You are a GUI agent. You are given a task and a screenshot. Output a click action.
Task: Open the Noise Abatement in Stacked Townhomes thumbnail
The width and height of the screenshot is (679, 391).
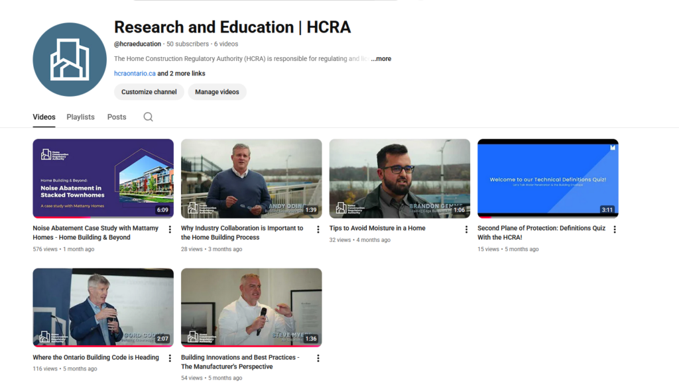(103, 178)
